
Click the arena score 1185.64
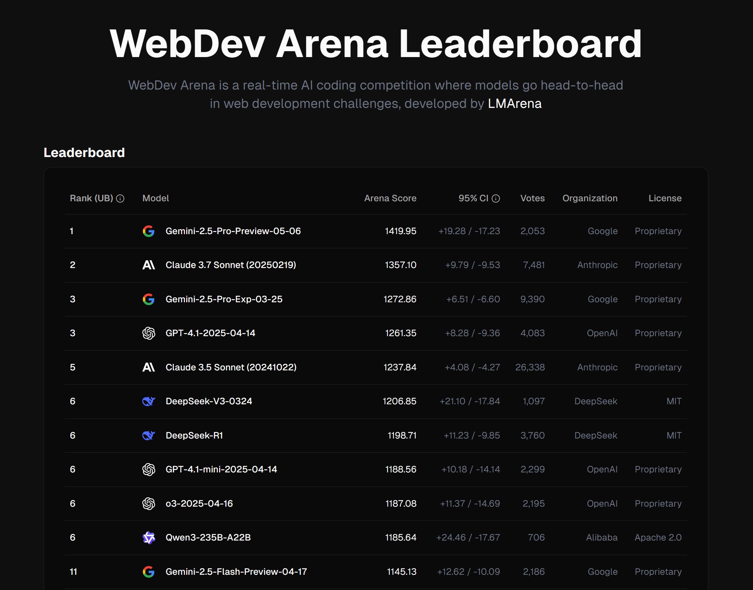401,537
